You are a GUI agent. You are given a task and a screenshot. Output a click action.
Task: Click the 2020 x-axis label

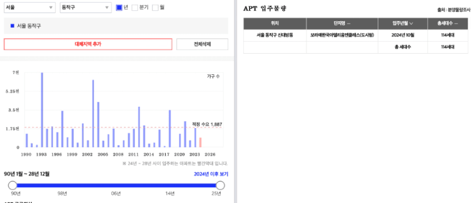pyautogui.click(x=179, y=154)
